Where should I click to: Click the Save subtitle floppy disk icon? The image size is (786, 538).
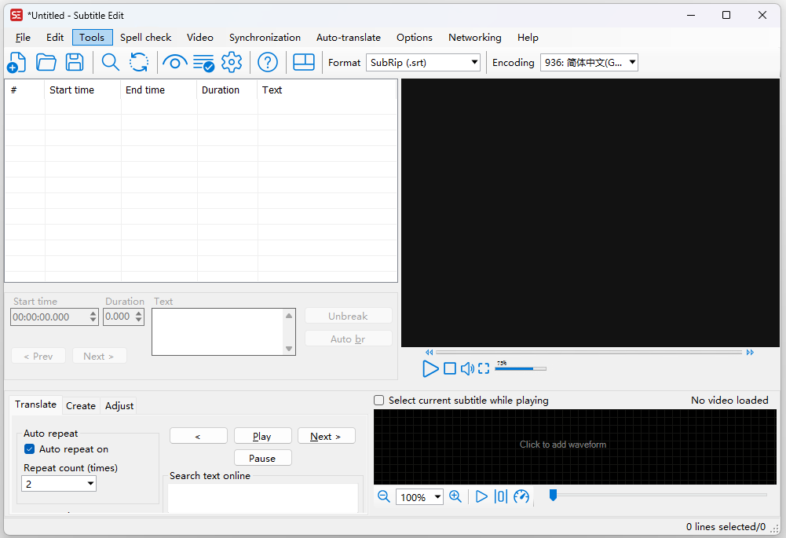tap(75, 63)
